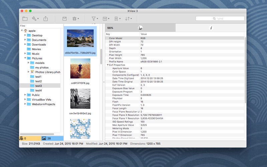Open the bookmark toolbar menu

tap(117, 19)
